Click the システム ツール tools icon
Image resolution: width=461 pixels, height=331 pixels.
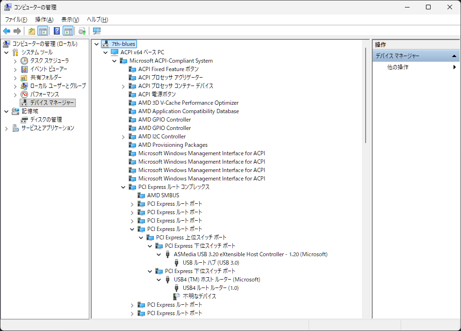click(x=15, y=52)
